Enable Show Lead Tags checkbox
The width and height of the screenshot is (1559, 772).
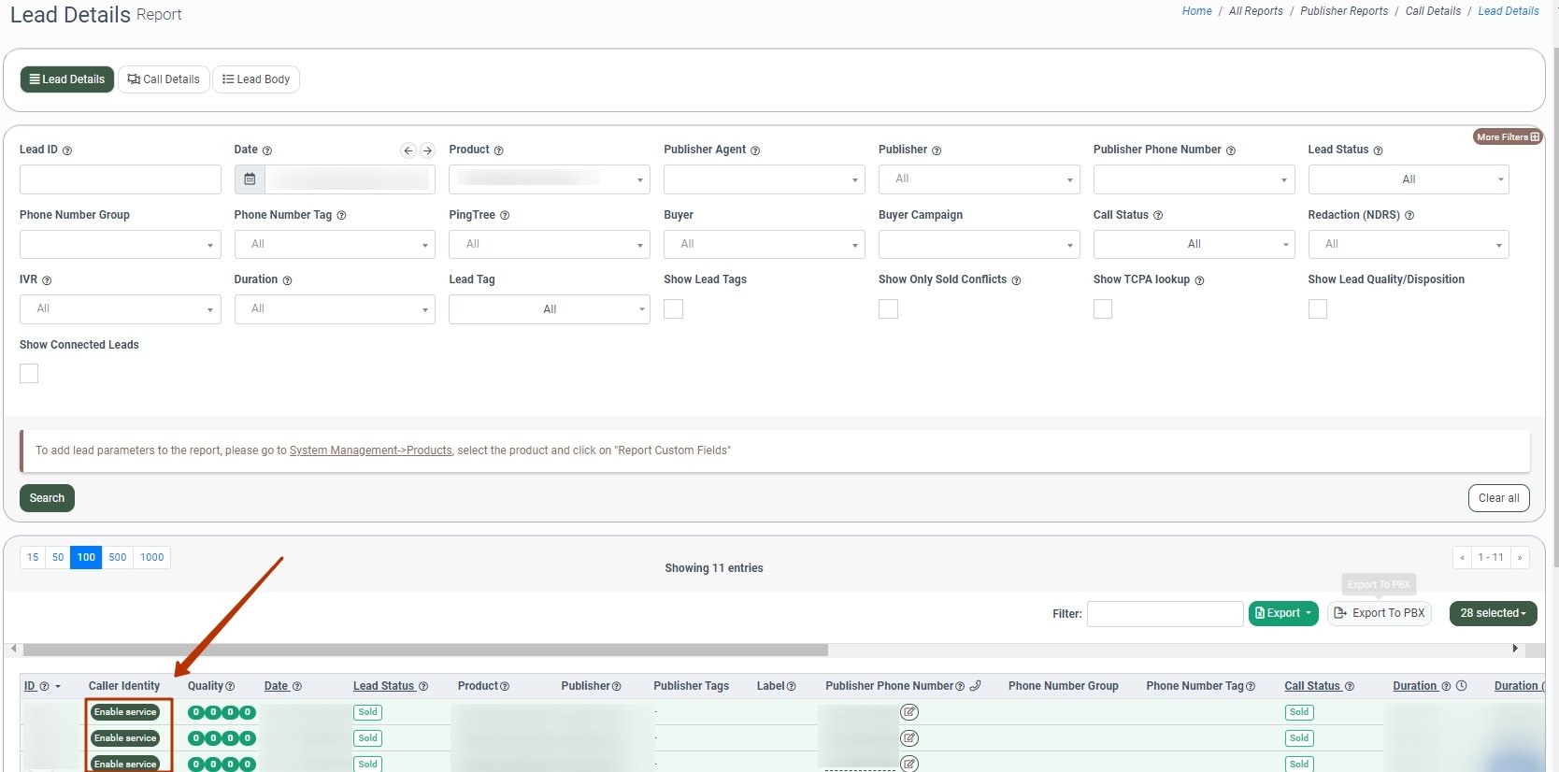[673, 309]
